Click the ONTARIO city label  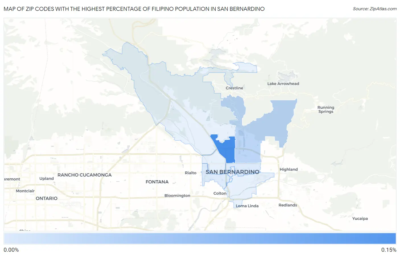coord(47,198)
